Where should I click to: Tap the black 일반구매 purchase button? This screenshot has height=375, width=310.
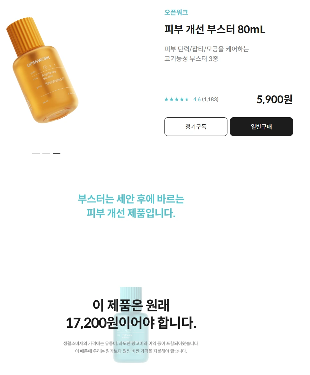[x=261, y=127]
